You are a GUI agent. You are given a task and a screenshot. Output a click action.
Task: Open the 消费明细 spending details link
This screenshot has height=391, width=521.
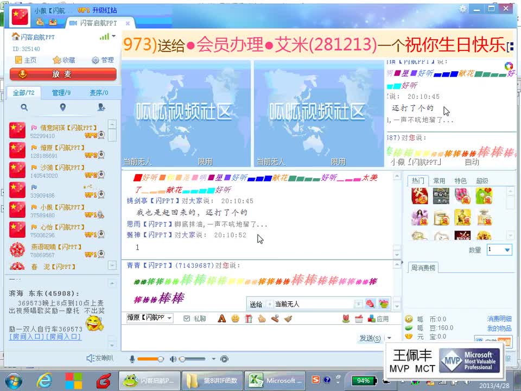[499, 319]
